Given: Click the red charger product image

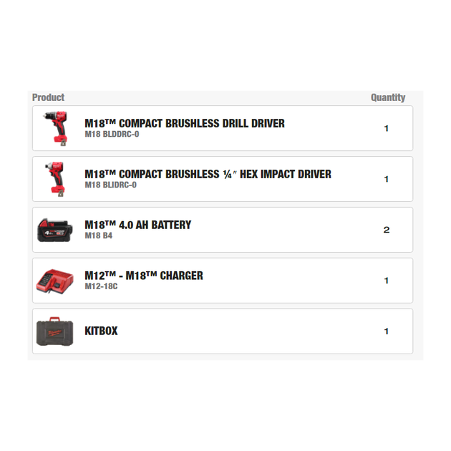Looking at the screenshot, I should (x=55, y=281).
